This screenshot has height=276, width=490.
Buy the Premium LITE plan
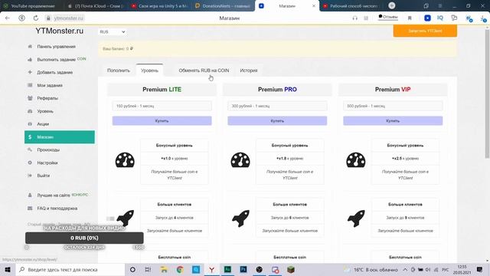tap(162, 121)
